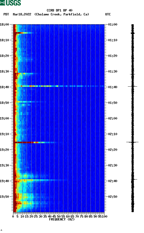Screen dimensions: 144x233
Task: Click the '01:10' UTC time label
Action: (113, 40)
